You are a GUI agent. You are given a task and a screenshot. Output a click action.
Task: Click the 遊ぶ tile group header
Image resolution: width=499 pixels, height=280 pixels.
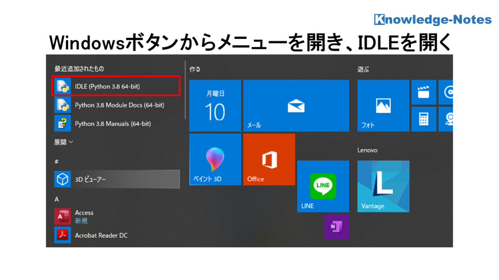point(363,69)
